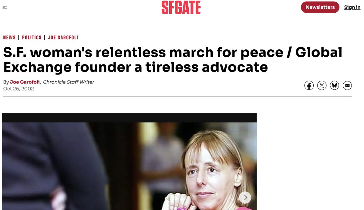The width and height of the screenshot is (364, 210).
Task: Share article on Bluesky
Action: pos(334,86)
